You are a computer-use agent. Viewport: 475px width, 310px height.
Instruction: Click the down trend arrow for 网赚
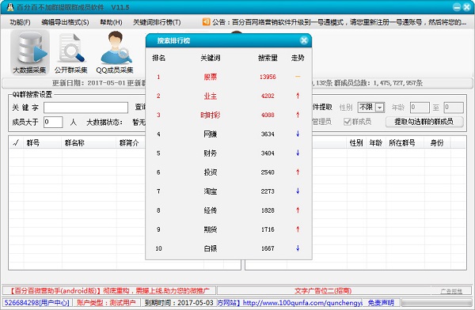pos(298,134)
